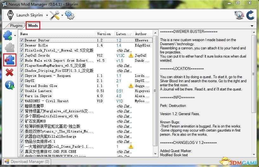Screen dimensions: 259x167
Task: Click the mod list vertical scrollbar thumb
Action: (155, 90)
